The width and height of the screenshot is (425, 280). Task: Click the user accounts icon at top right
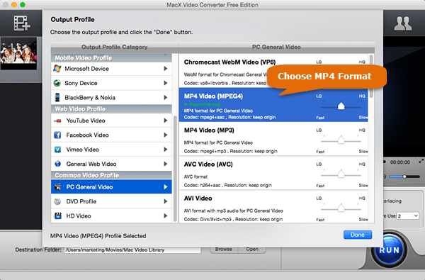(403, 23)
